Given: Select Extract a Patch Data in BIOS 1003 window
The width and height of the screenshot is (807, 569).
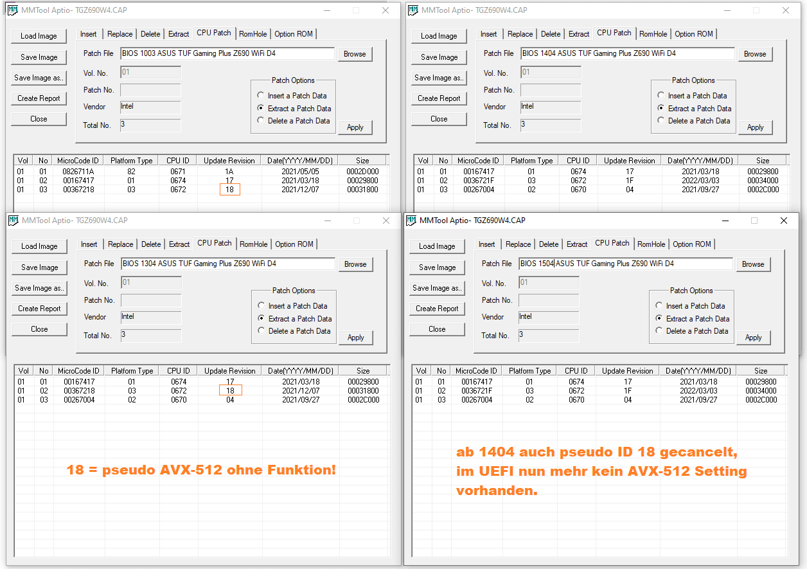Looking at the screenshot, I should point(261,109).
